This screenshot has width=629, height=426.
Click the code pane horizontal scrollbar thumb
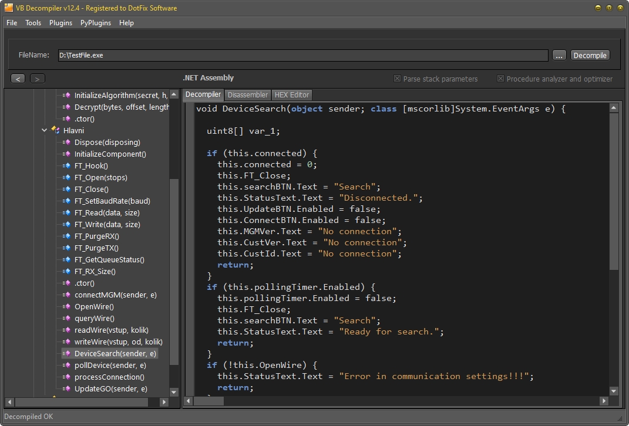pyautogui.click(x=208, y=401)
